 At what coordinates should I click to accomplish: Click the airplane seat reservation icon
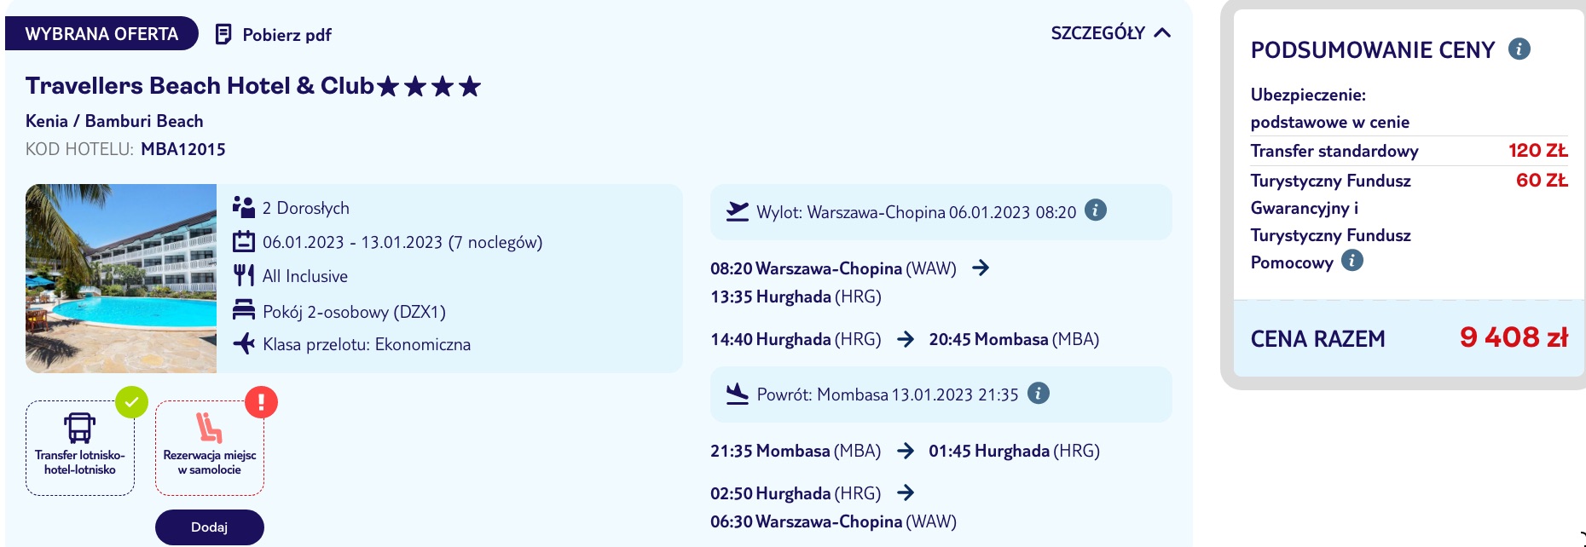[x=209, y=428]
